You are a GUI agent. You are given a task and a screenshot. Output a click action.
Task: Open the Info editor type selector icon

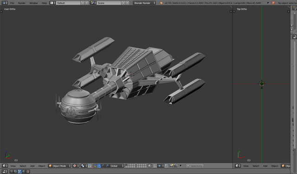pyautogui.click(x=4, y=3)
